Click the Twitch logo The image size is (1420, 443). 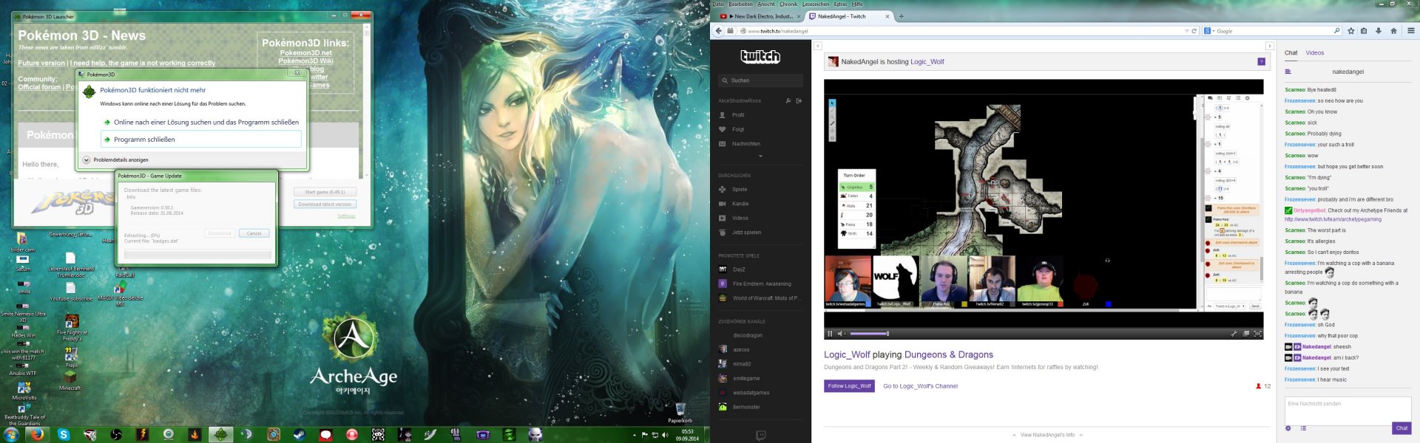tap(760, 56)
